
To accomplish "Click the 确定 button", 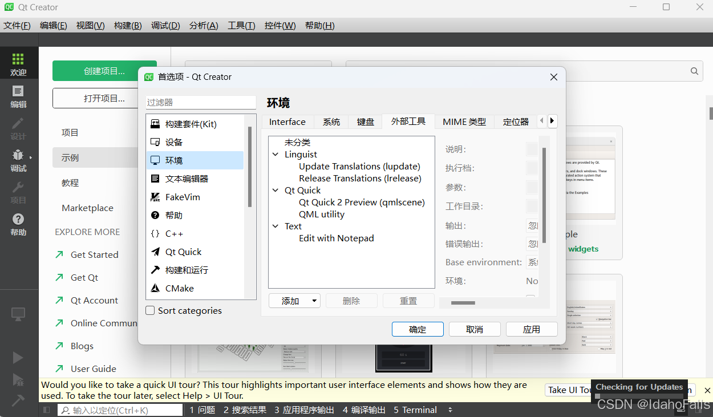I will click(418, 329).
